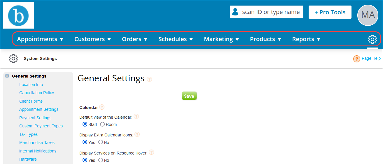Click help icon beside General Settings heading
Viewport: 383px width, 165px height.
tap(149, 79)
